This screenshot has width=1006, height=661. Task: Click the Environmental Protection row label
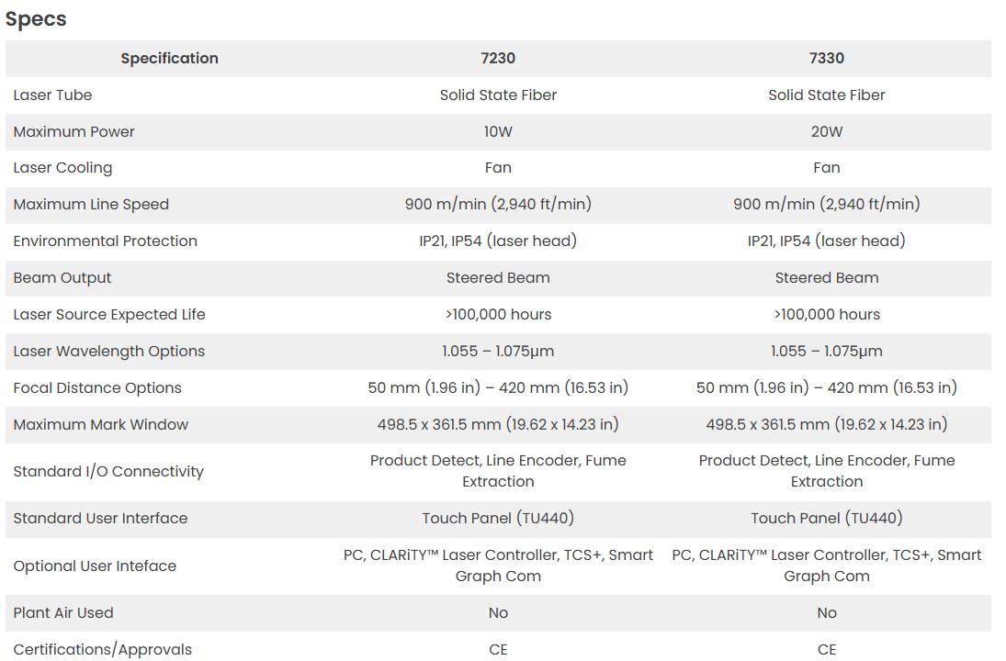(105, 241)
